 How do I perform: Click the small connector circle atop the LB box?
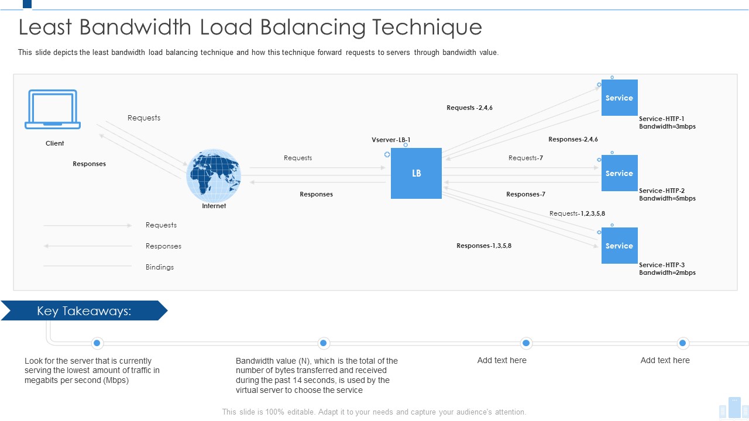coord(406,144)
